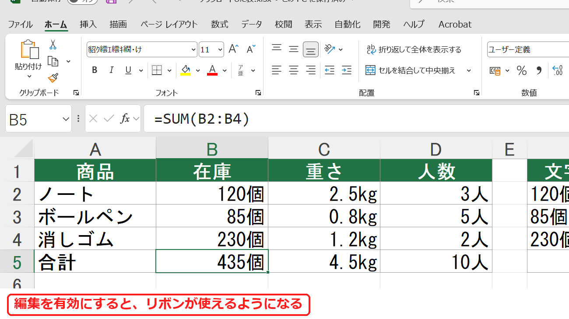The image size is (569, 319).
Task: Switch to the Acrobat tab
Action: 455,24
